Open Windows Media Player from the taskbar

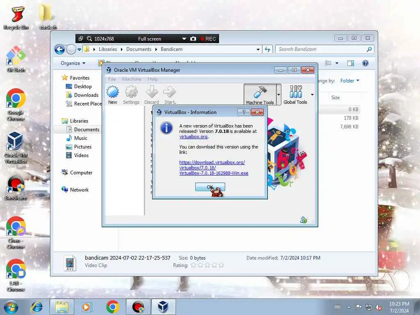click(x=86, y=307)
